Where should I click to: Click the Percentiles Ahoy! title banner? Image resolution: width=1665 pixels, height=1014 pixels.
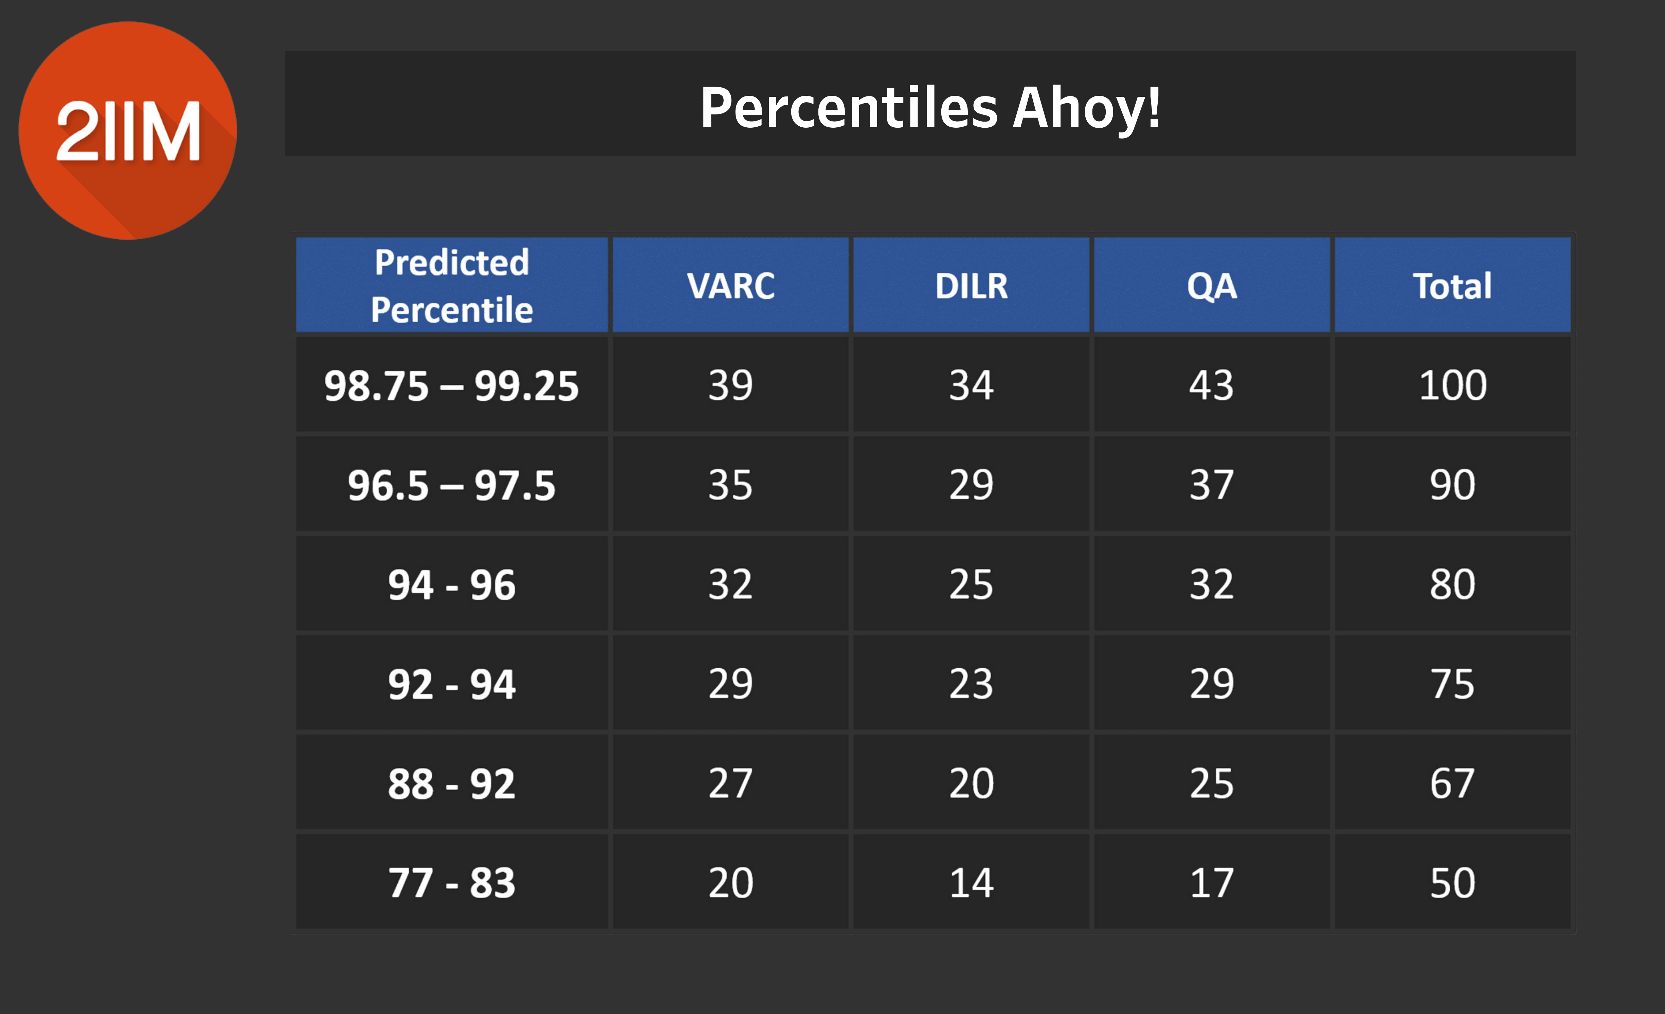click(x=930, y=106)
